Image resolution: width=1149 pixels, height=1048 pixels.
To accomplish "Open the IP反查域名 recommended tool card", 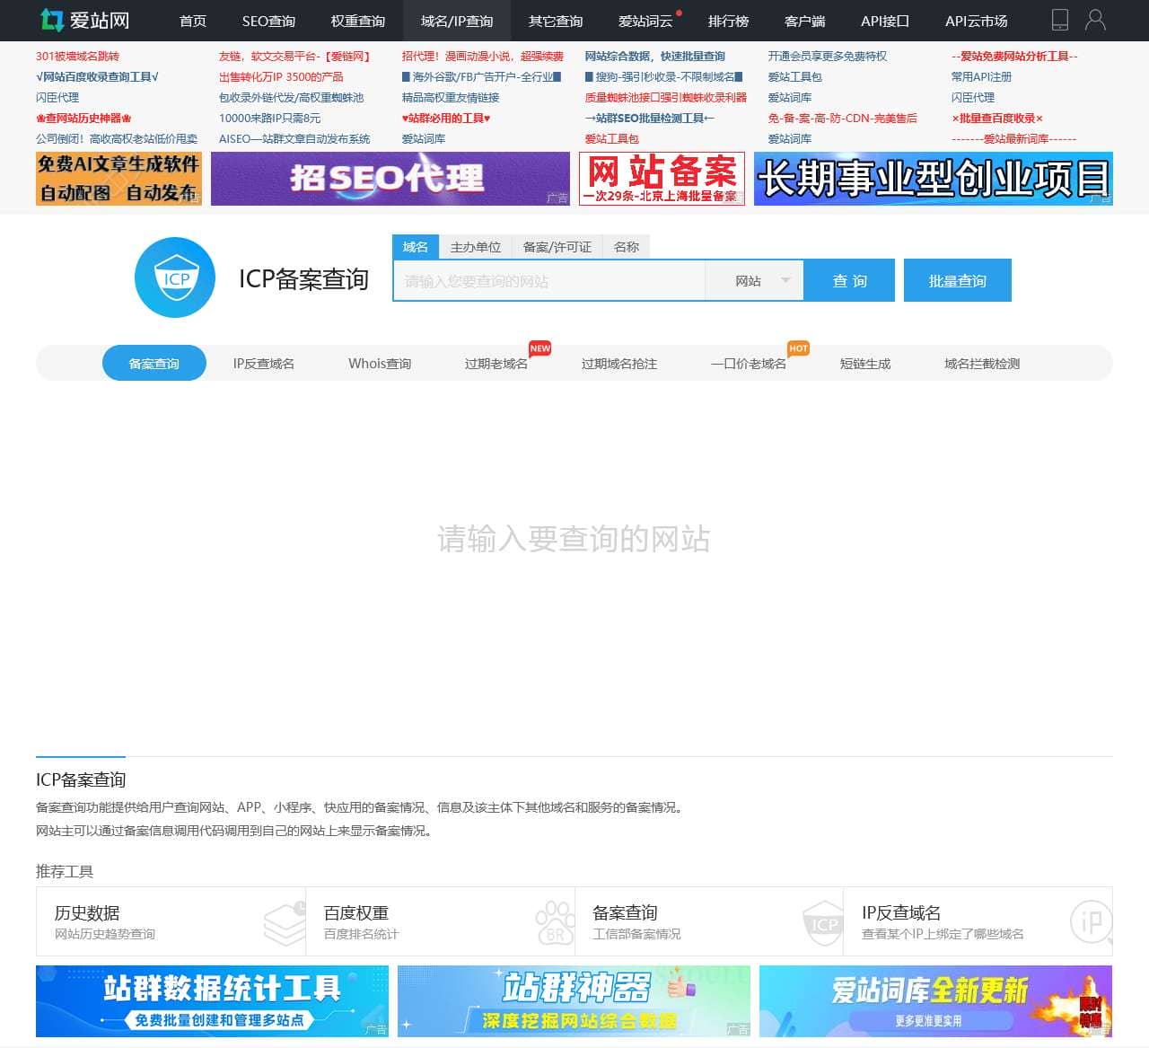I will tap(978, 921).
